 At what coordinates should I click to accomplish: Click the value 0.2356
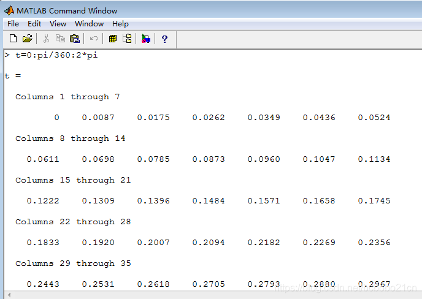(x=374, y=243)
